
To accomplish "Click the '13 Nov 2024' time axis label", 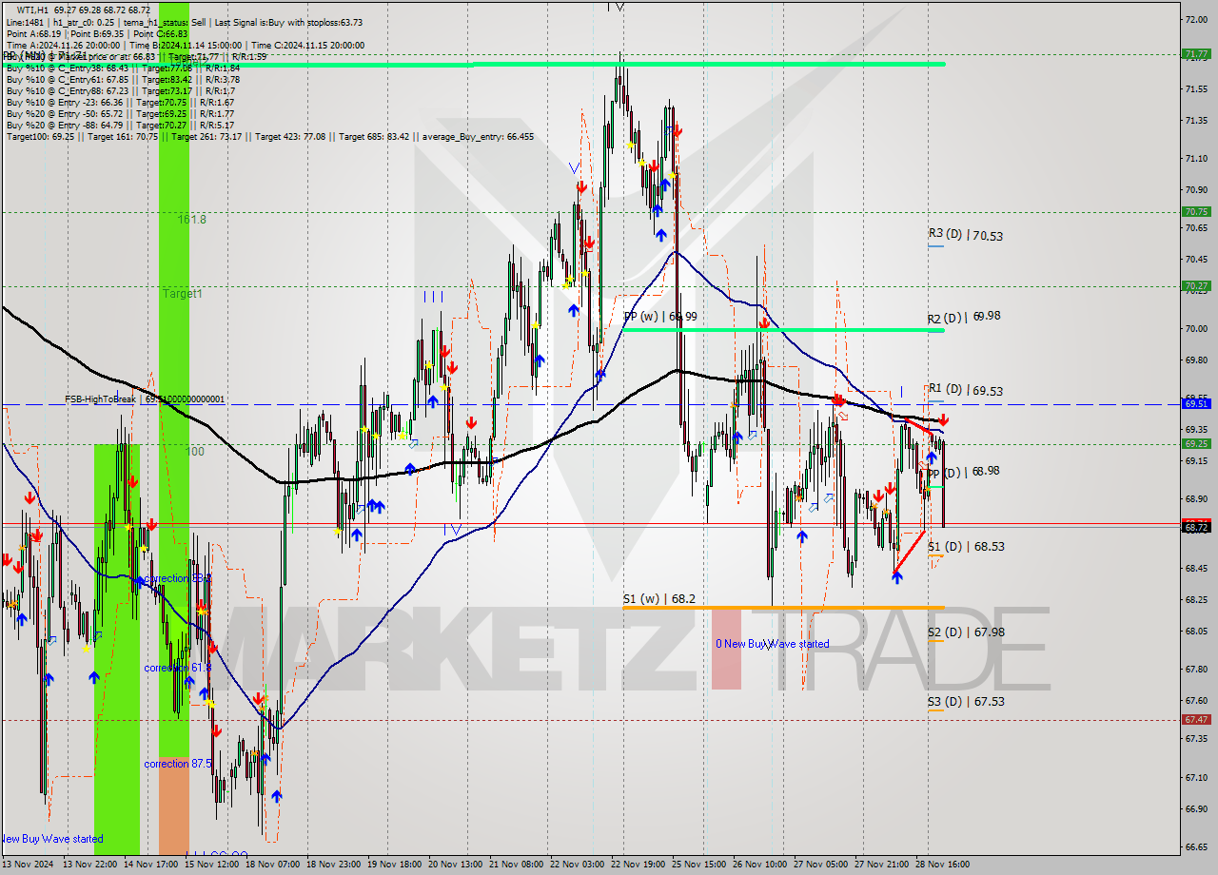I will click(x=27, y=865).
